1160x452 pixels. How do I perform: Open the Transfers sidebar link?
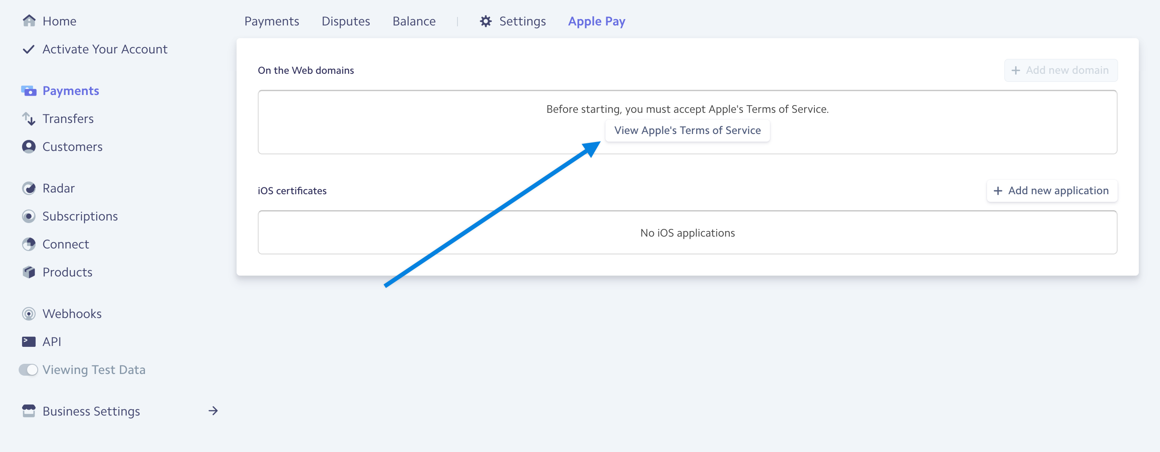pyautogui.click(x=68, y=119)
